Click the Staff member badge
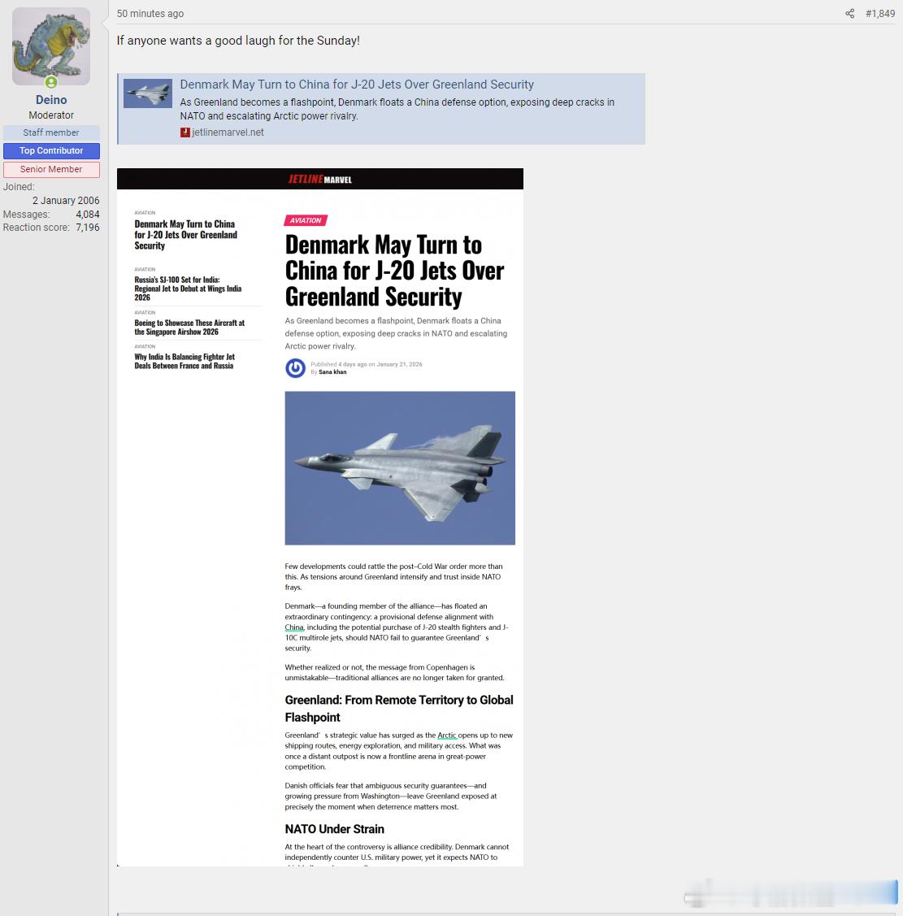903x916 pixels. click(x=51, y=132)
